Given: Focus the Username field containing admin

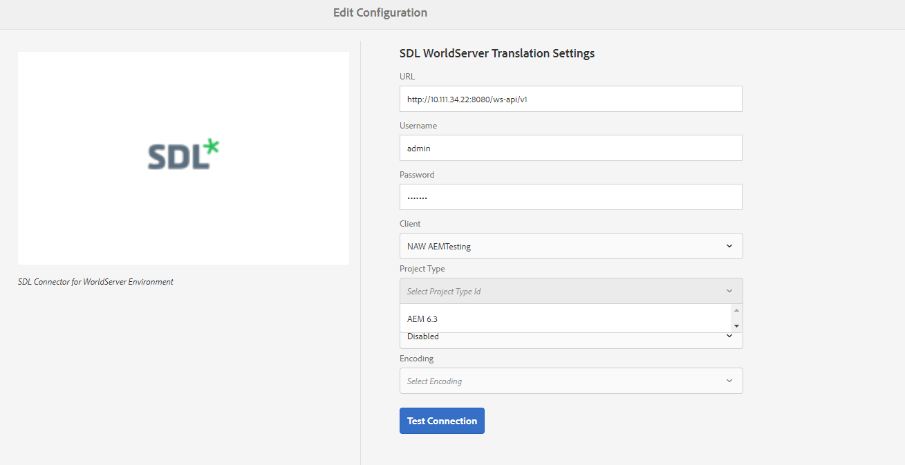Looking at the screenshot, I should [x=570, y=148].
